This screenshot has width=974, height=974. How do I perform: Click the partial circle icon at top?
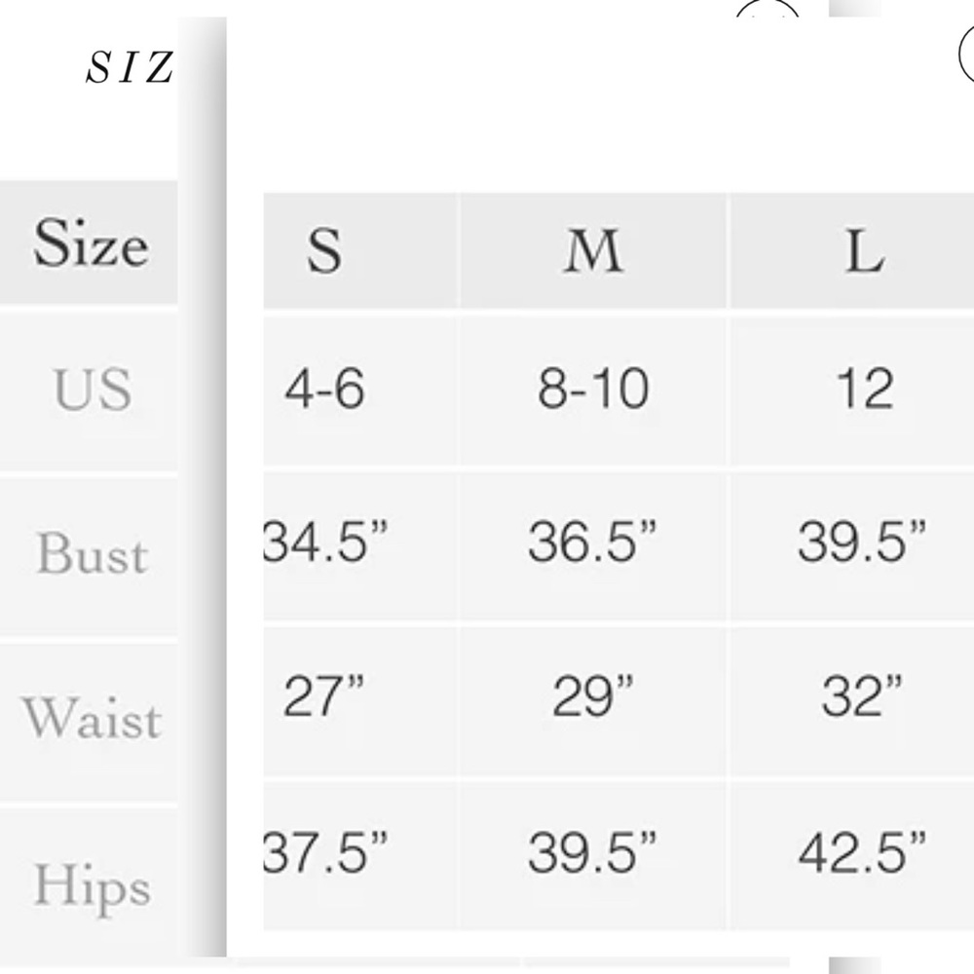pos(768,9)
